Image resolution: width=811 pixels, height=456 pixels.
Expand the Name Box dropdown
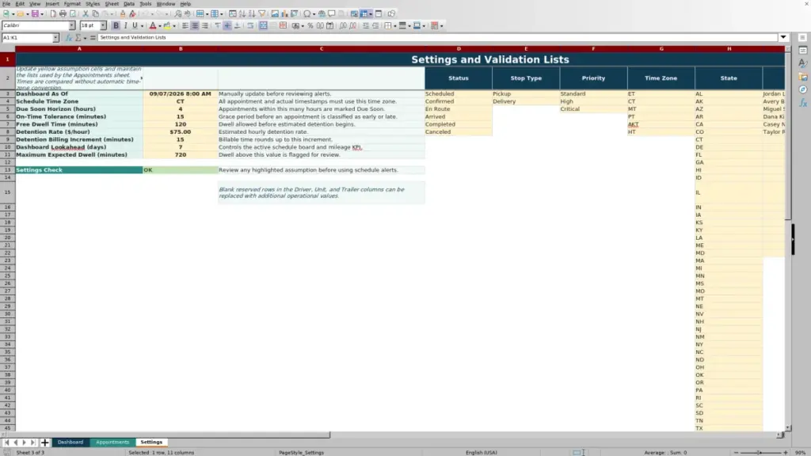click(55, 38)
